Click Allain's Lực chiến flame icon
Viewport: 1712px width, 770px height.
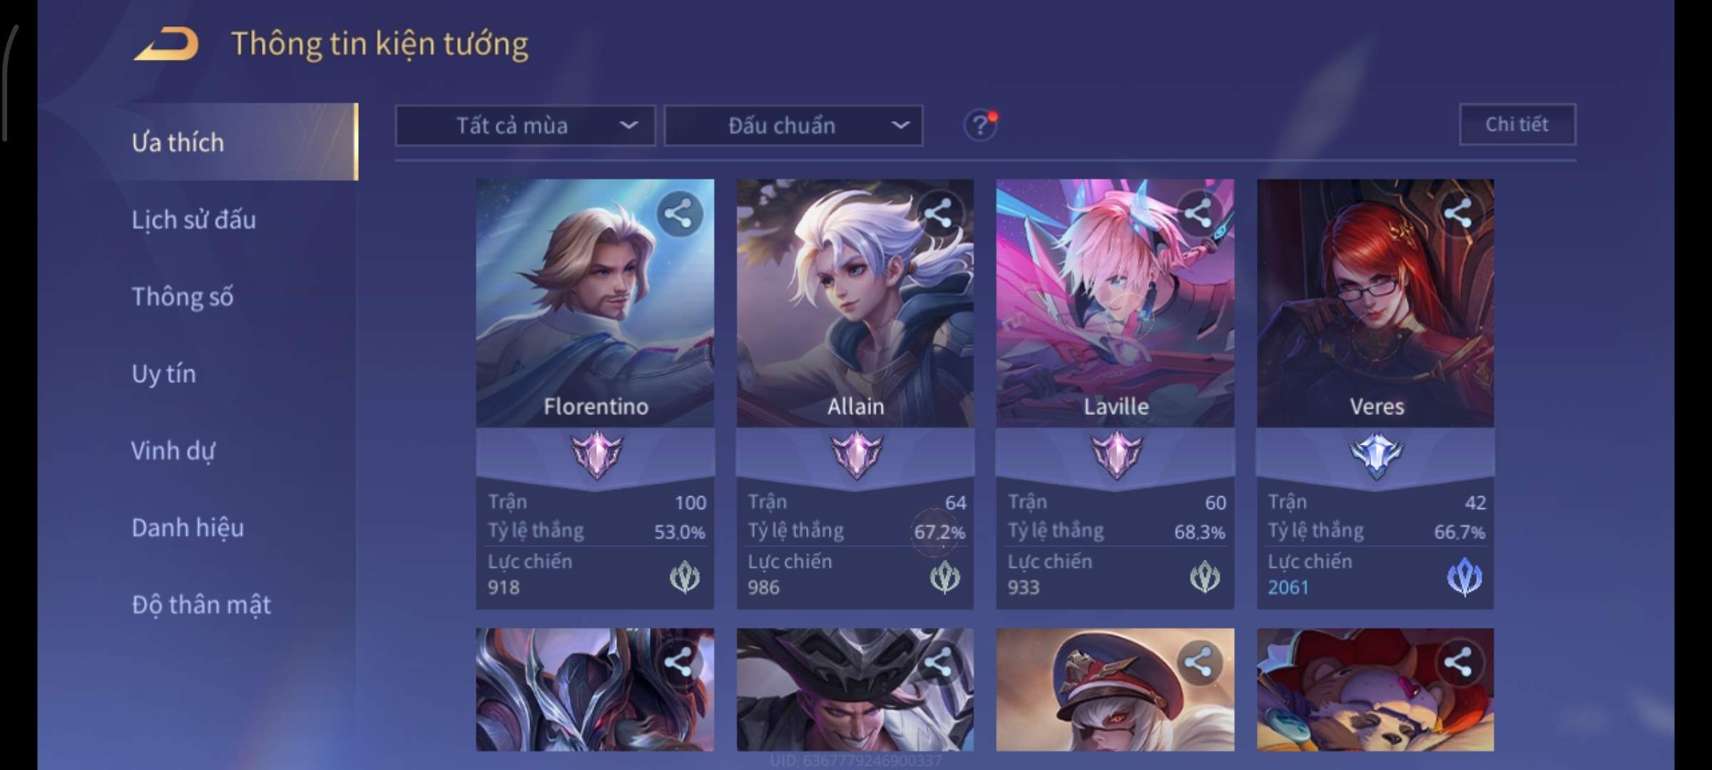(x=945, y=577)
